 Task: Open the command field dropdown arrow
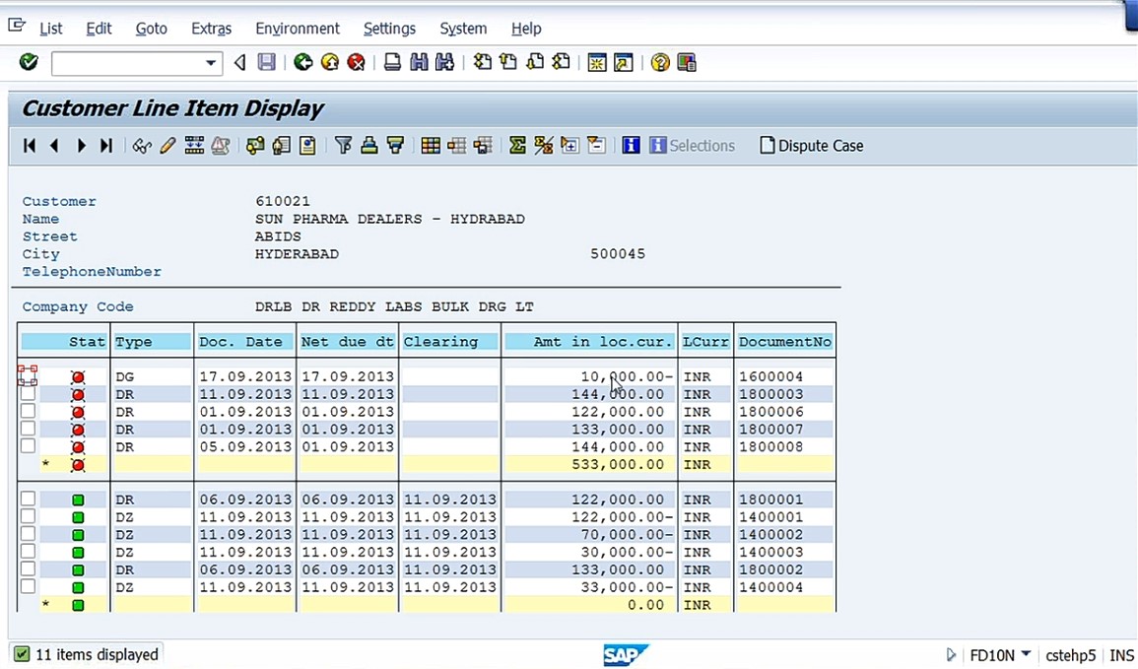tap(211, 63)
